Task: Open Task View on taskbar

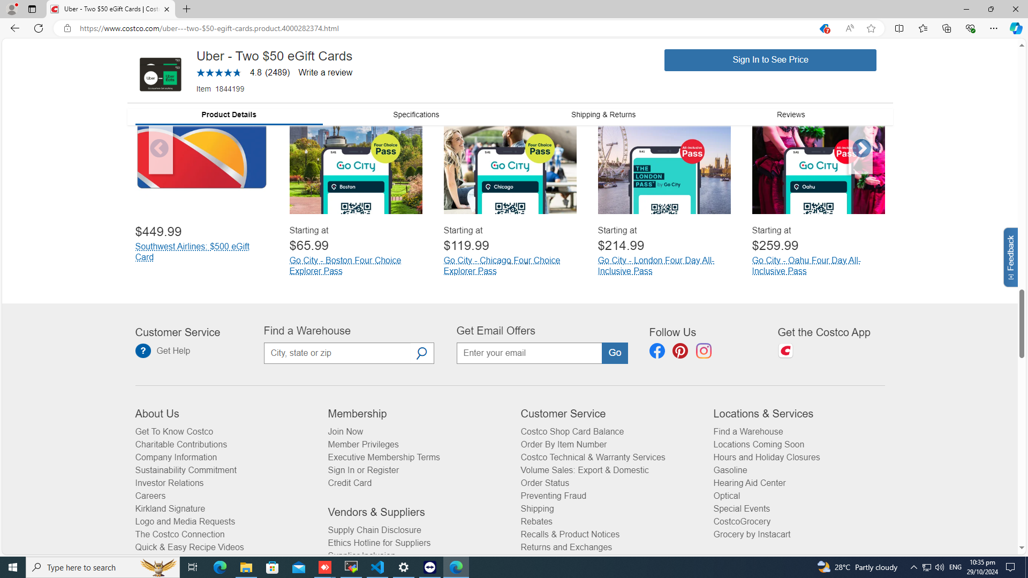Action: point(193,567)
